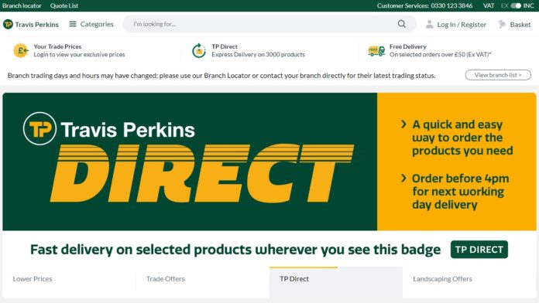This screenshot has height=303, width=539.
Task: Open the Categories hamburger menu icon
Action: (73, 24)
